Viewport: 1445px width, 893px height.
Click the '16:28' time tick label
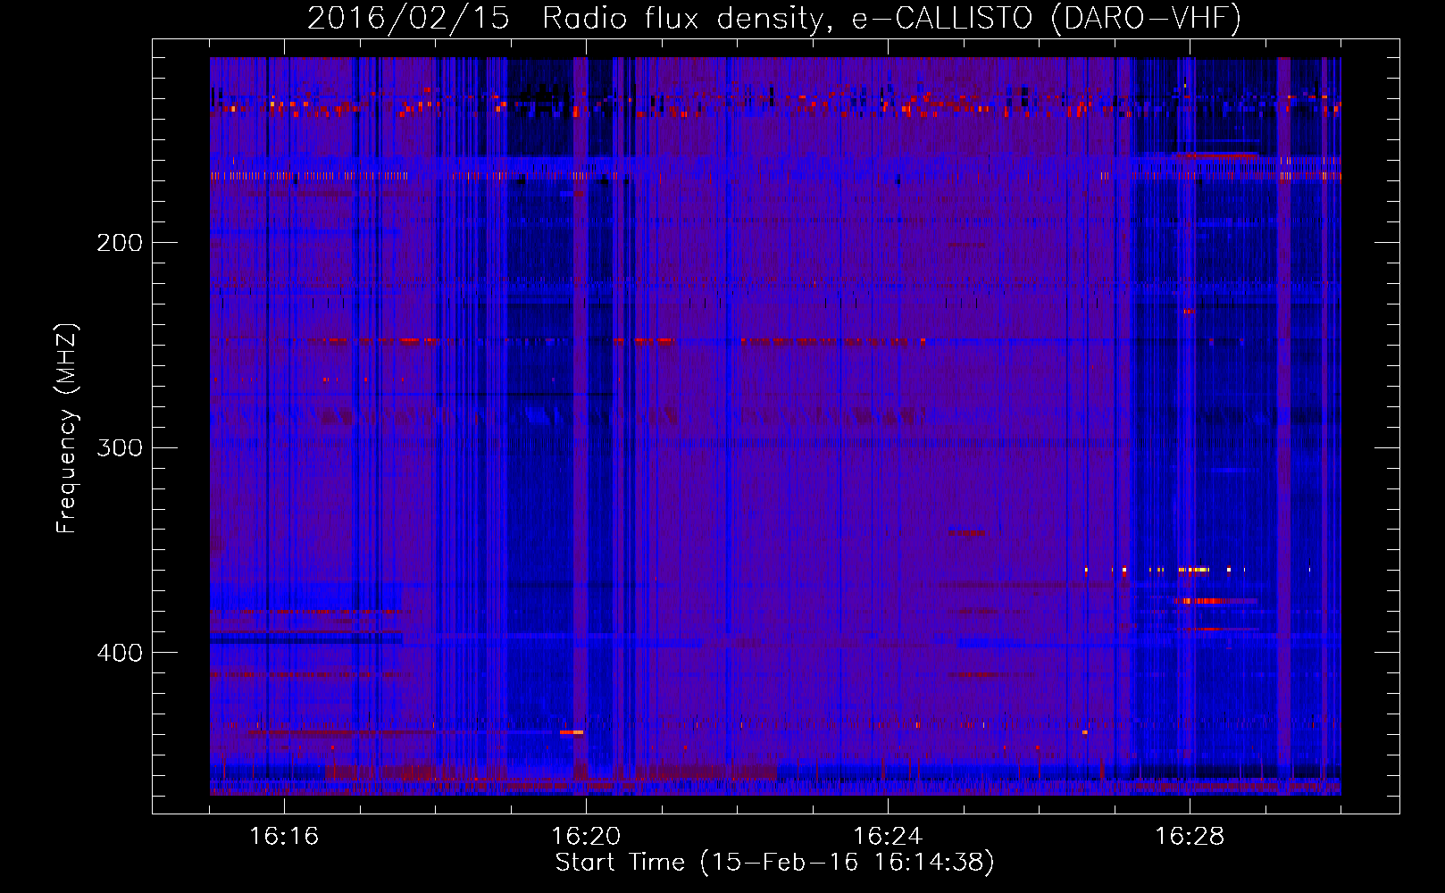tap(1190, 837)
